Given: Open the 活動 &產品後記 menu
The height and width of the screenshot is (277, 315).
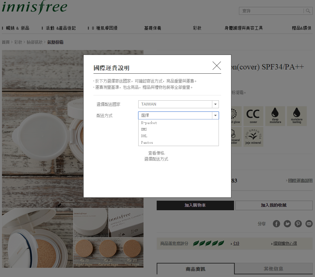Looking at the screenshot, I should (61, 28).
